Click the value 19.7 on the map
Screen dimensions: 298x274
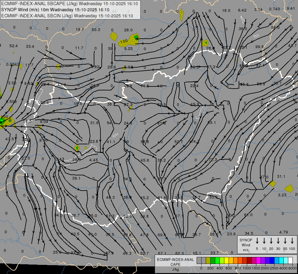pos(80,29)
